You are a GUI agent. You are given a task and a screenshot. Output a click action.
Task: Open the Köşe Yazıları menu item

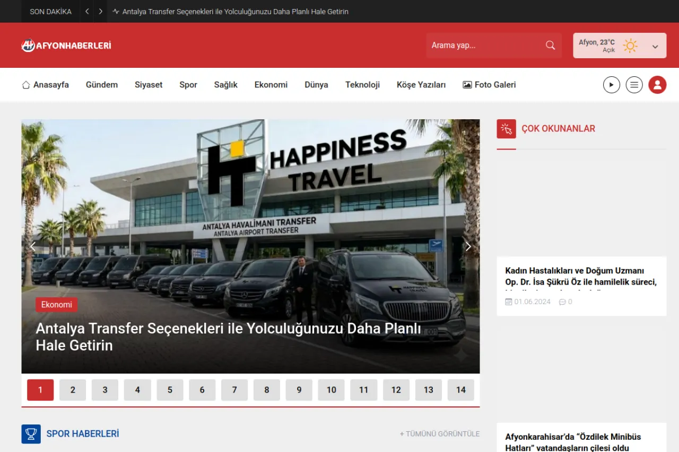(x=421, y=85)
